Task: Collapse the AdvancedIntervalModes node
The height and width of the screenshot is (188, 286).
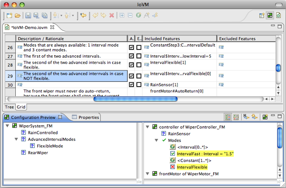Action: (16, 139)
